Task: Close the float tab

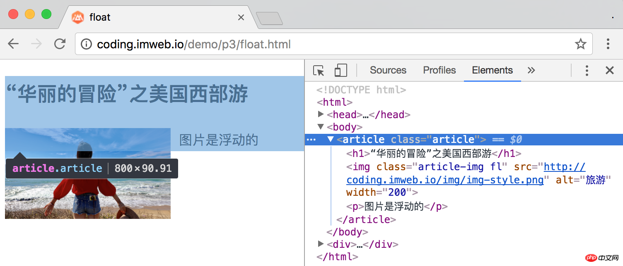Action: (x=241, y=17)
